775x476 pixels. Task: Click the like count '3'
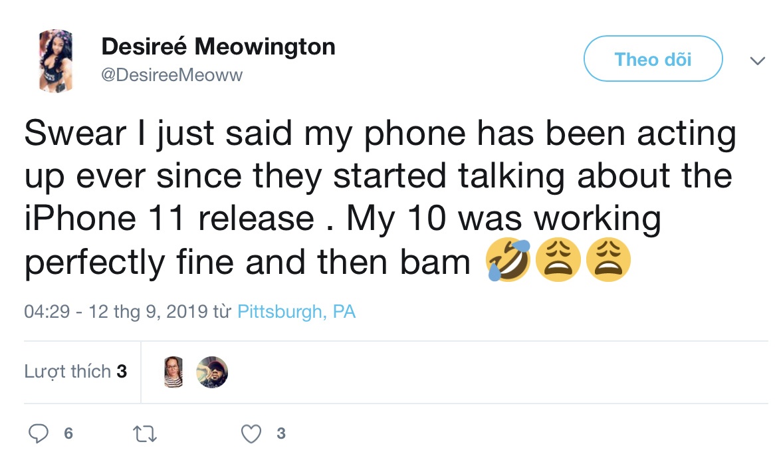pos(280,433)
